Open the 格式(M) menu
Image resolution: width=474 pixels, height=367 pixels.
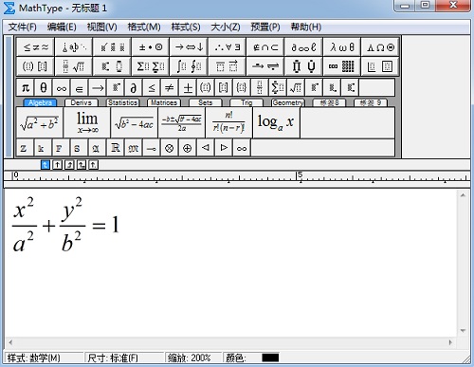tap(144, 27)
